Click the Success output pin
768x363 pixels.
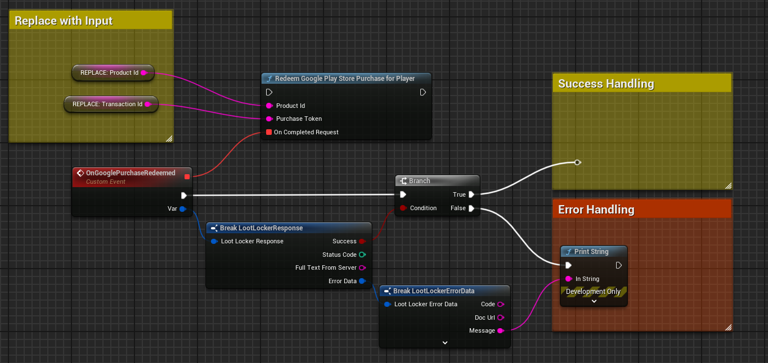pos(362,241)
